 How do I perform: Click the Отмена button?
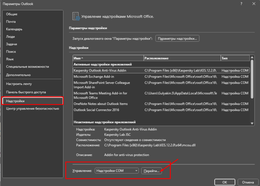(x=248, y=182)
